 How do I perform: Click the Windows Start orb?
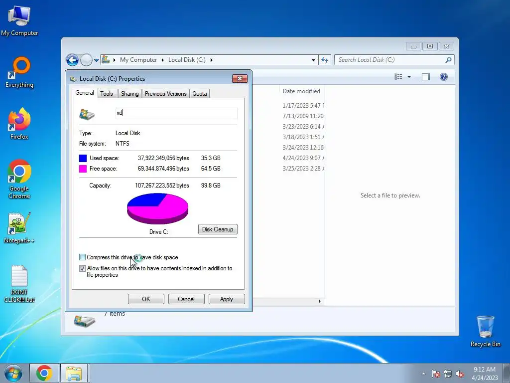click(x=13, y=373)
